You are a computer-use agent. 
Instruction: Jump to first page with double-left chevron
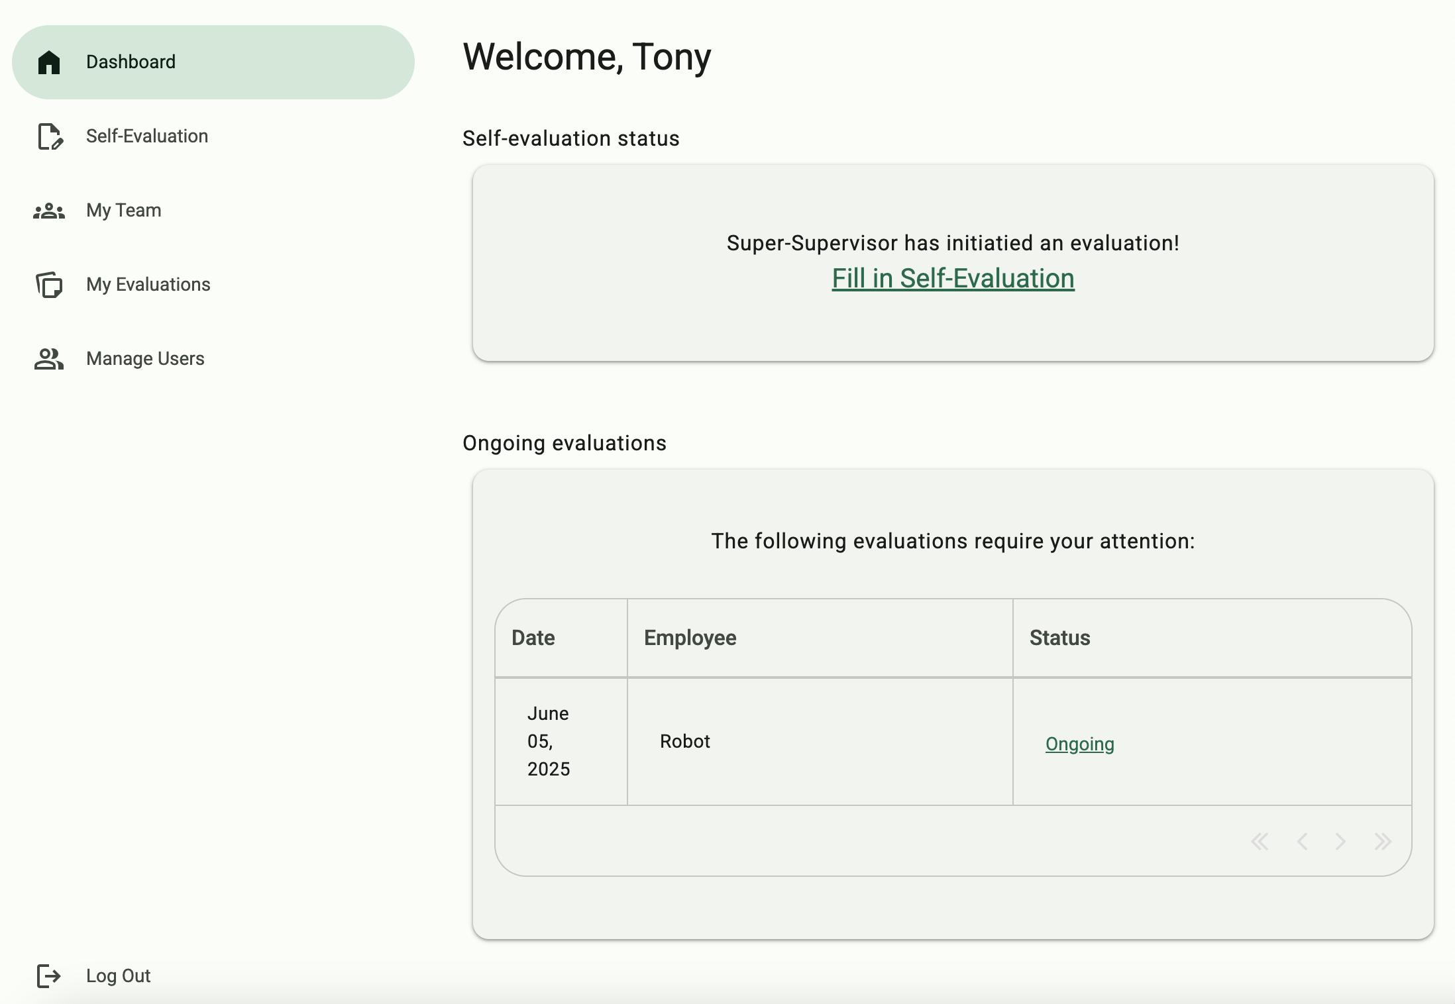coord(1260,841)
